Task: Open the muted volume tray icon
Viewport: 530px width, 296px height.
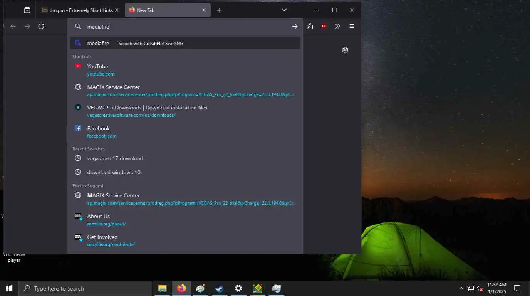Action: pyautogui.click(x=480, y=288)
